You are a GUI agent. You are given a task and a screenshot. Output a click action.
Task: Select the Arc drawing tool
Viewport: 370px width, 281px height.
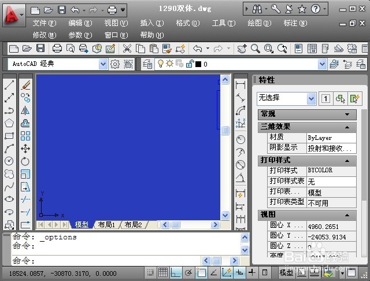tap(9, 149)
